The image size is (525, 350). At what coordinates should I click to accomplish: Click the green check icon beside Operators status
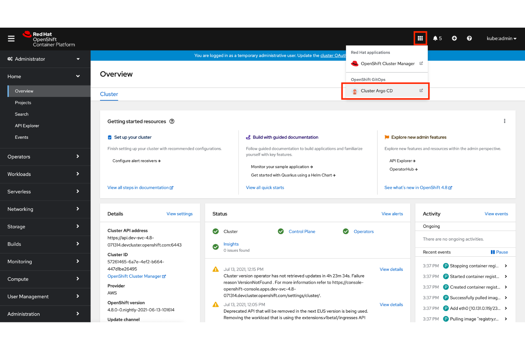coord(346,232)
